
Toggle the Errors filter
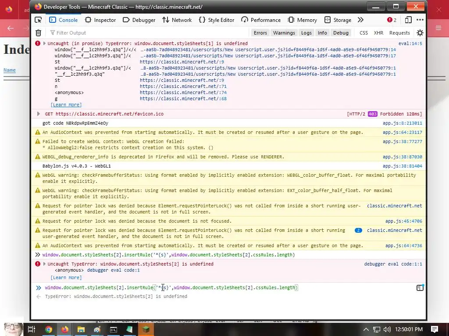(260, 33)
